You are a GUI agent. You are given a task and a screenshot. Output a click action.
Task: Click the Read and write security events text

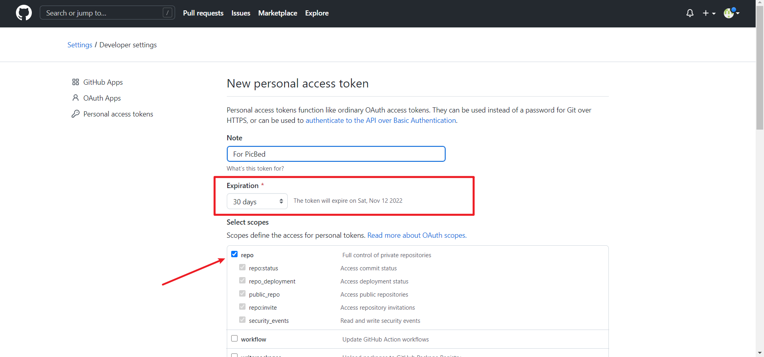380,321
